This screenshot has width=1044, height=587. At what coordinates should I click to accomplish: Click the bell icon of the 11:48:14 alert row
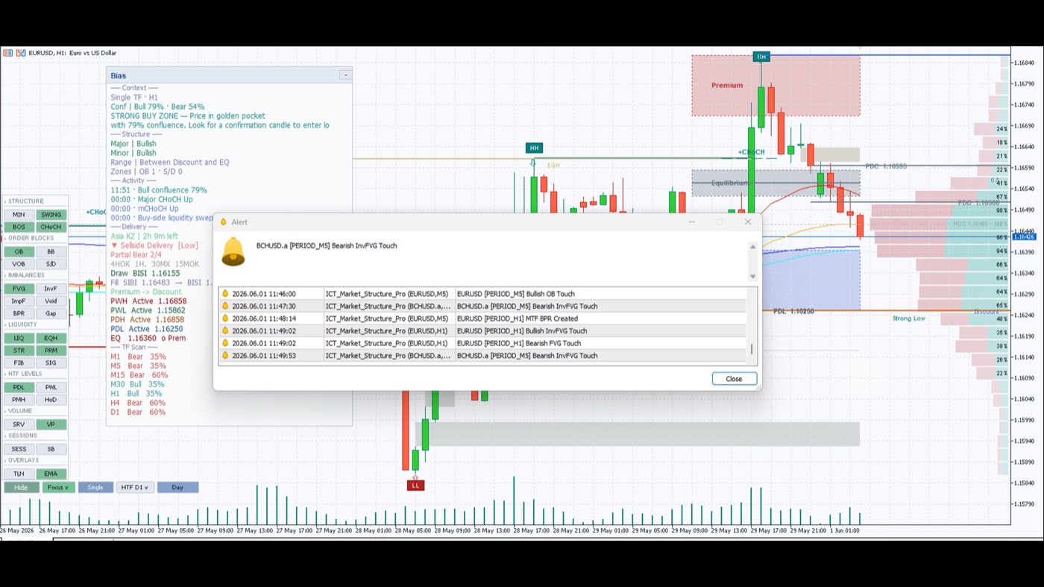click(225, 318)
